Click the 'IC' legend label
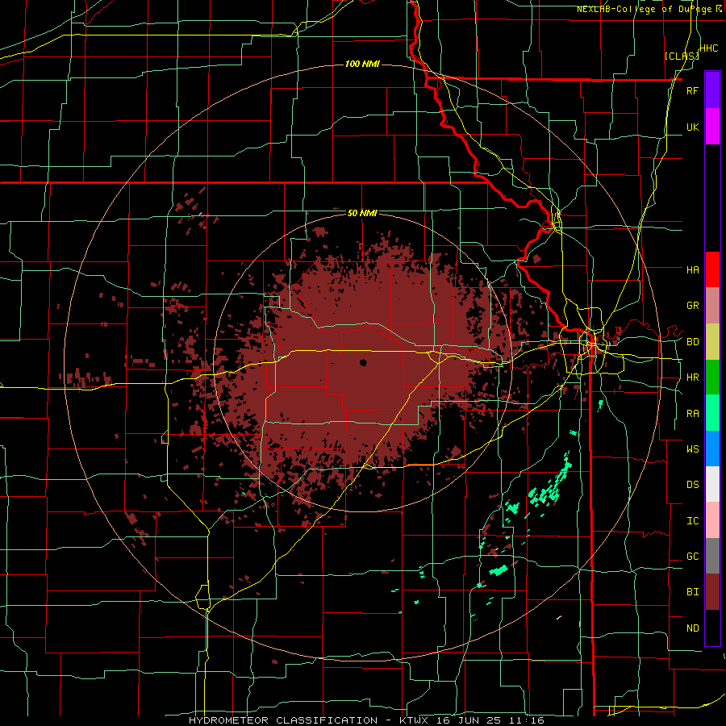The image size is (726, 726). point(692,521)
